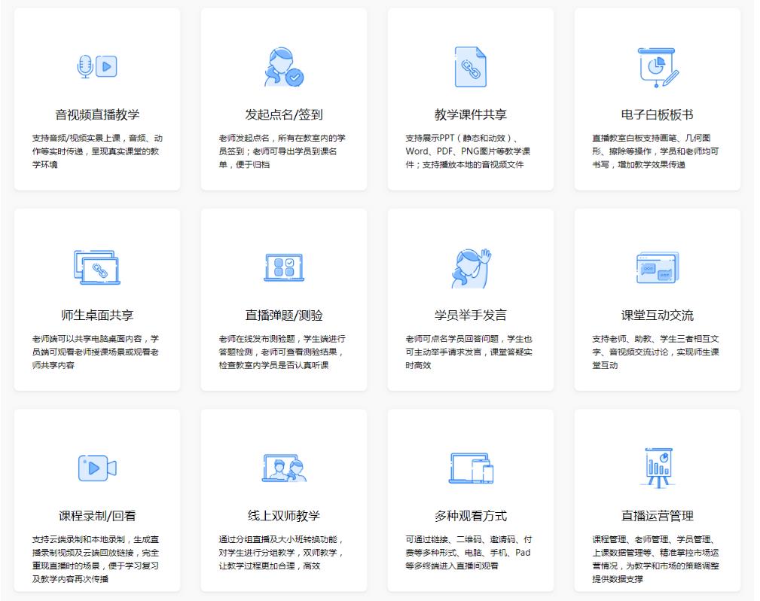Viewport: 760px width, 601px height.
Task: Click the chat bubbles icon for 课堂互动交流
Action: [x=658, y=267]
